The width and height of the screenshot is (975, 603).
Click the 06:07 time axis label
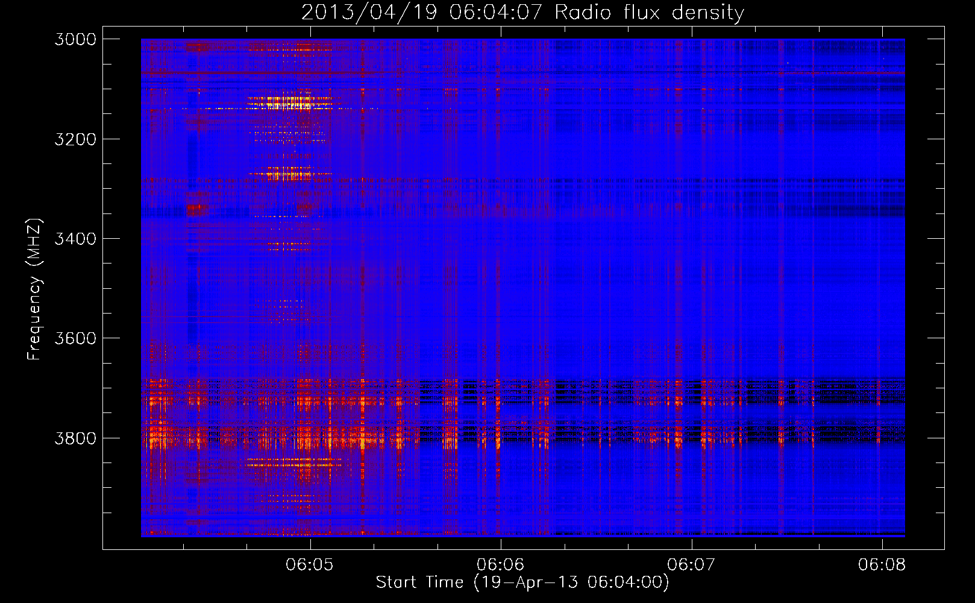(x=692, y=565)
